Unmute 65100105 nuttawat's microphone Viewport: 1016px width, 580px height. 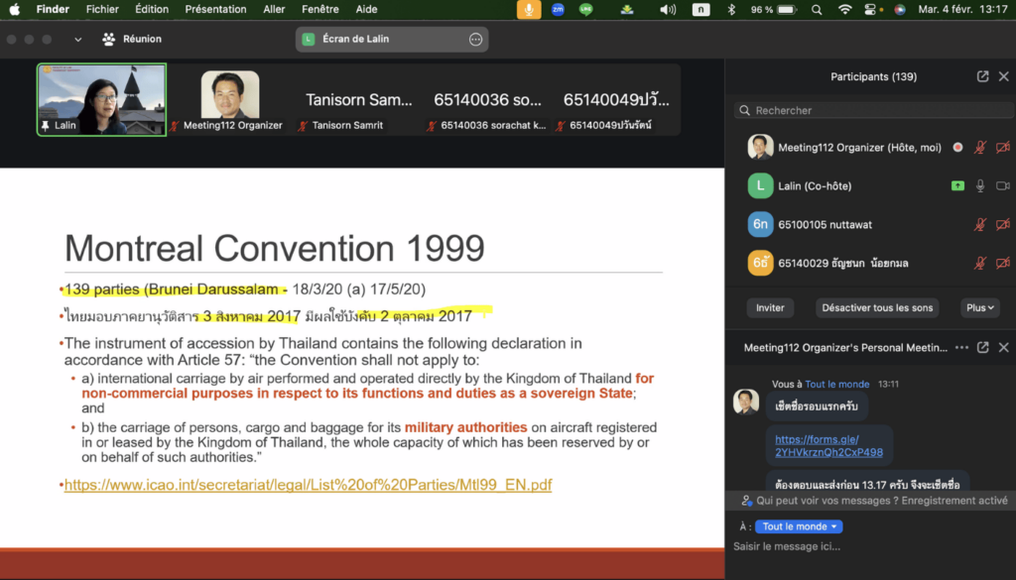point(980,225)
